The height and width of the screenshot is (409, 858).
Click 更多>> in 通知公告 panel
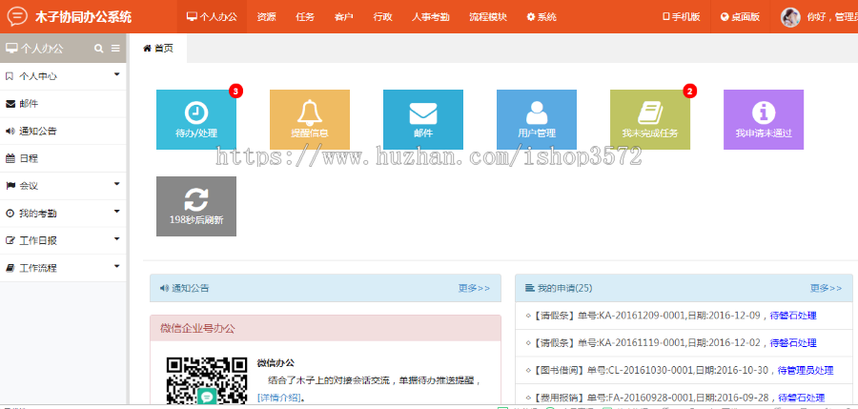point(474,288)
